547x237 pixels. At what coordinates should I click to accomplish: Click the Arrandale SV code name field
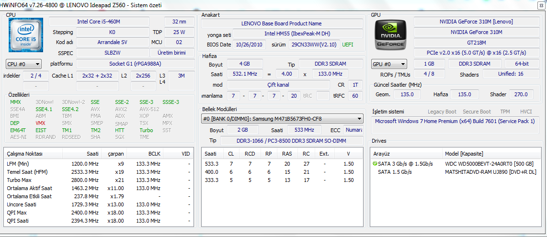tap(113, 42)
